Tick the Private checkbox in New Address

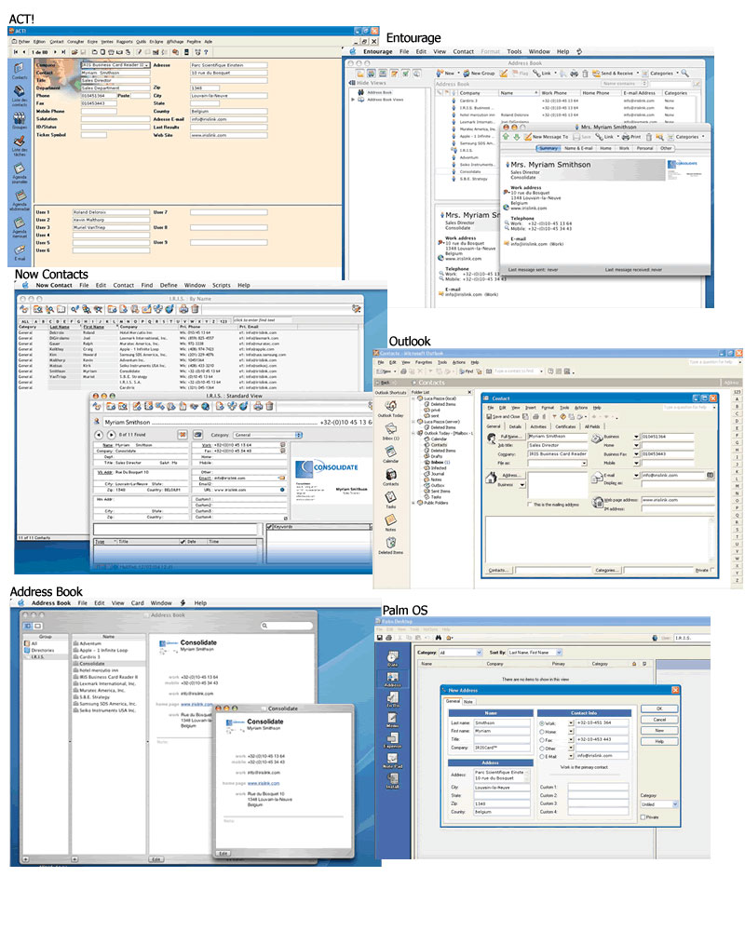coord(643,817)
